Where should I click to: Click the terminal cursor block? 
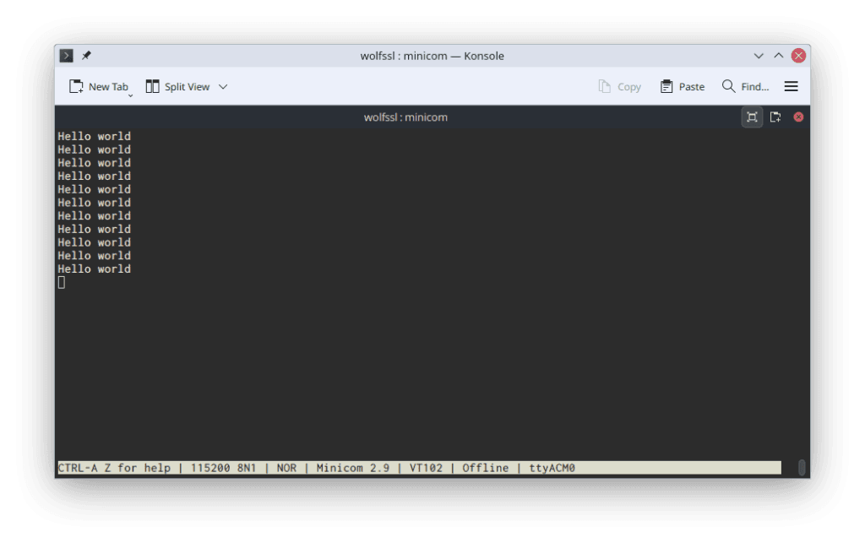click(x=61, y=282)
